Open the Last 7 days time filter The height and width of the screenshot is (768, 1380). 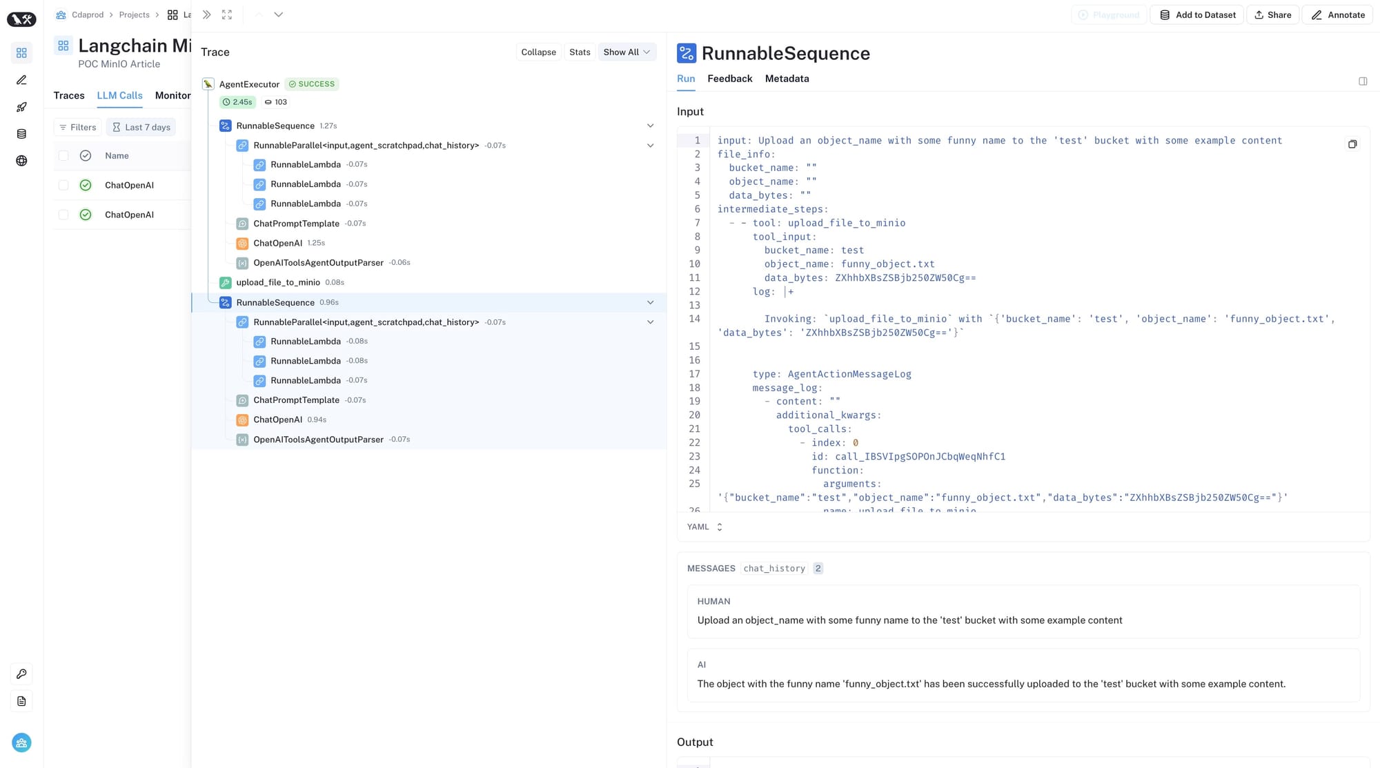(141, 127)
